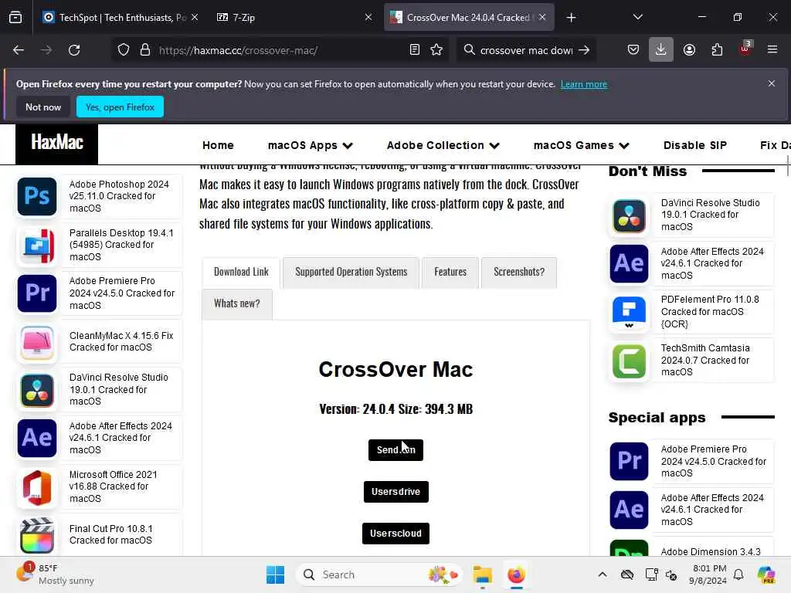
Task: Open File Explorer from the taskbar
Action: click(x=482, y=574)
